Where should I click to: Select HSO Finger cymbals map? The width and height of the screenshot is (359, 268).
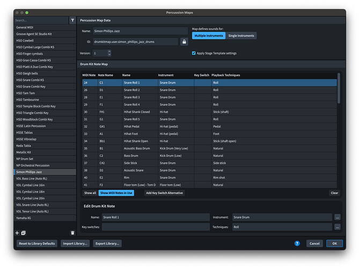(x=45, y=54)
